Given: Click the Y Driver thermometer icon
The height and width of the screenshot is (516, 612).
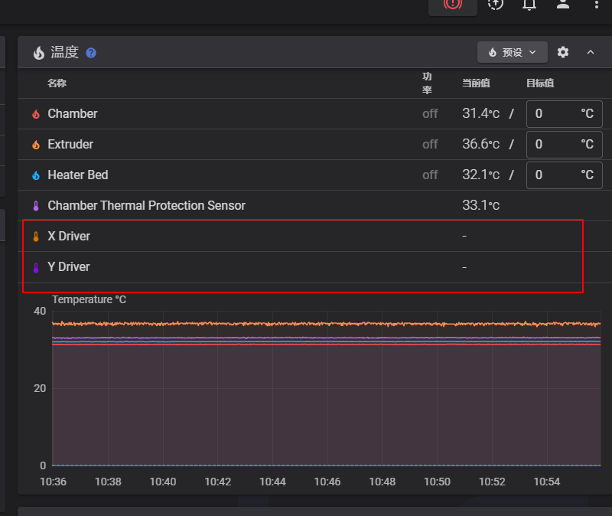Looking at the screenshot, I should pos(36,267).
